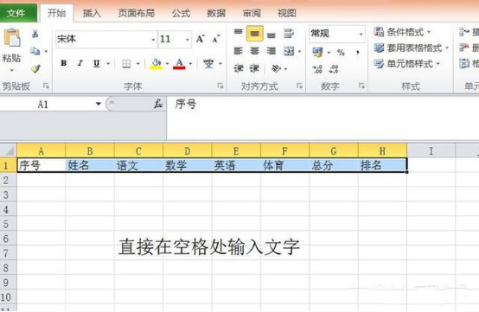This screenshot has height=312, width=479.
Task: Decrease font size with small A
Action: 216,39
